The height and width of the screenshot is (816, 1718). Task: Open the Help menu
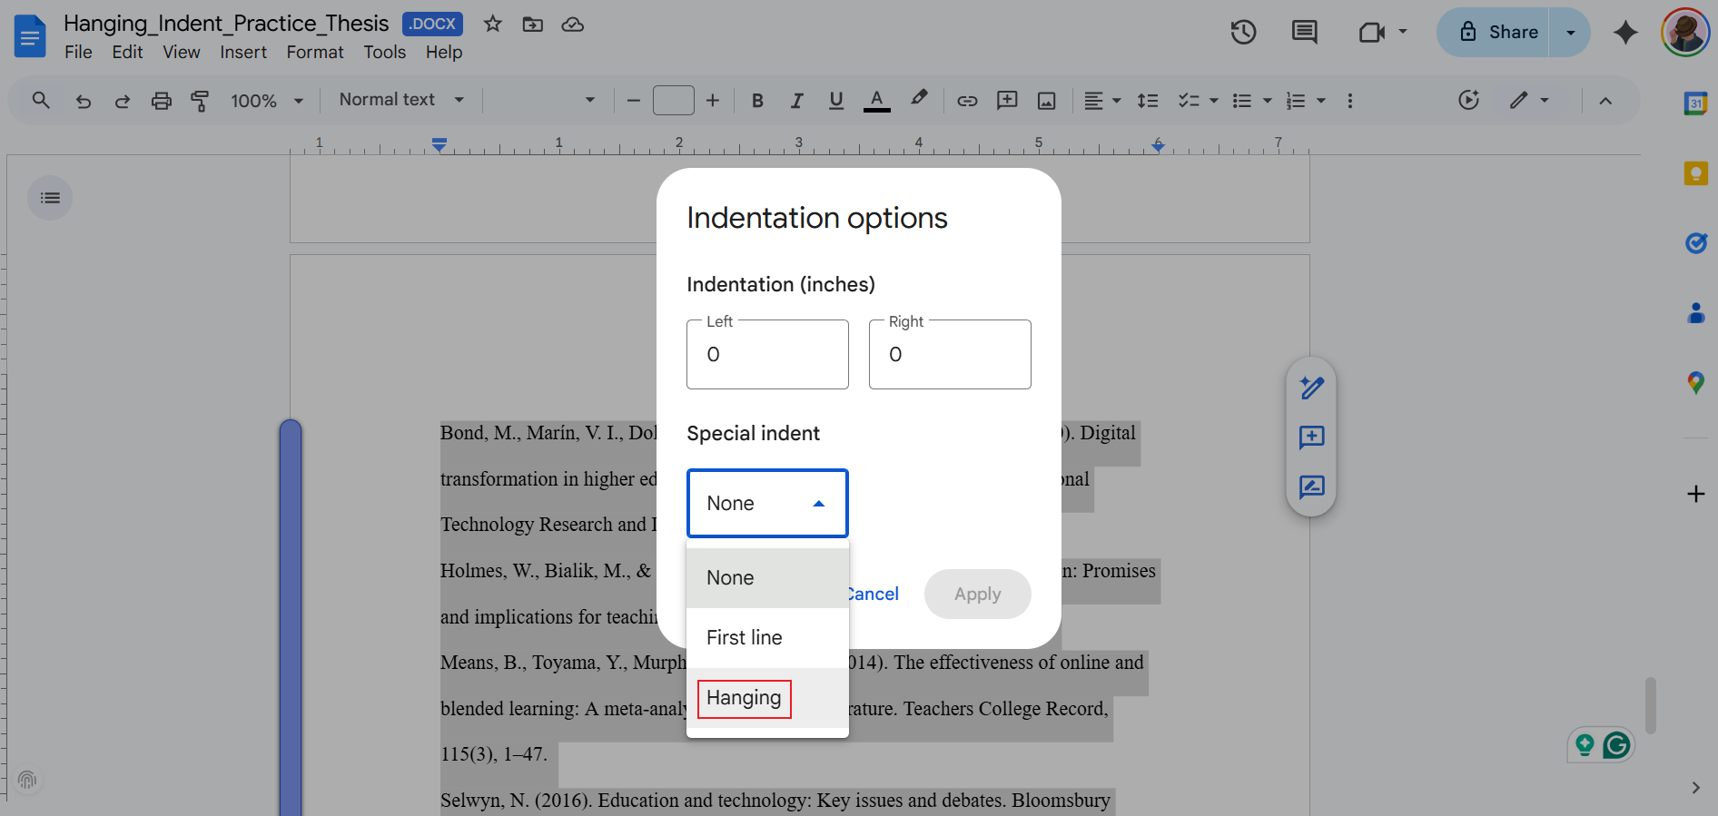pyautogui.click(x=444, y=53)
